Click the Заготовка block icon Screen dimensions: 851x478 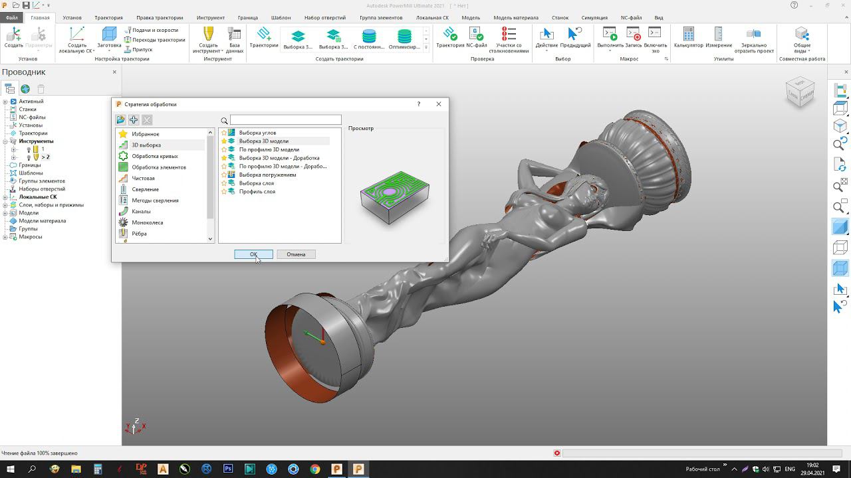pyautogui.click(x=109, y=35)
